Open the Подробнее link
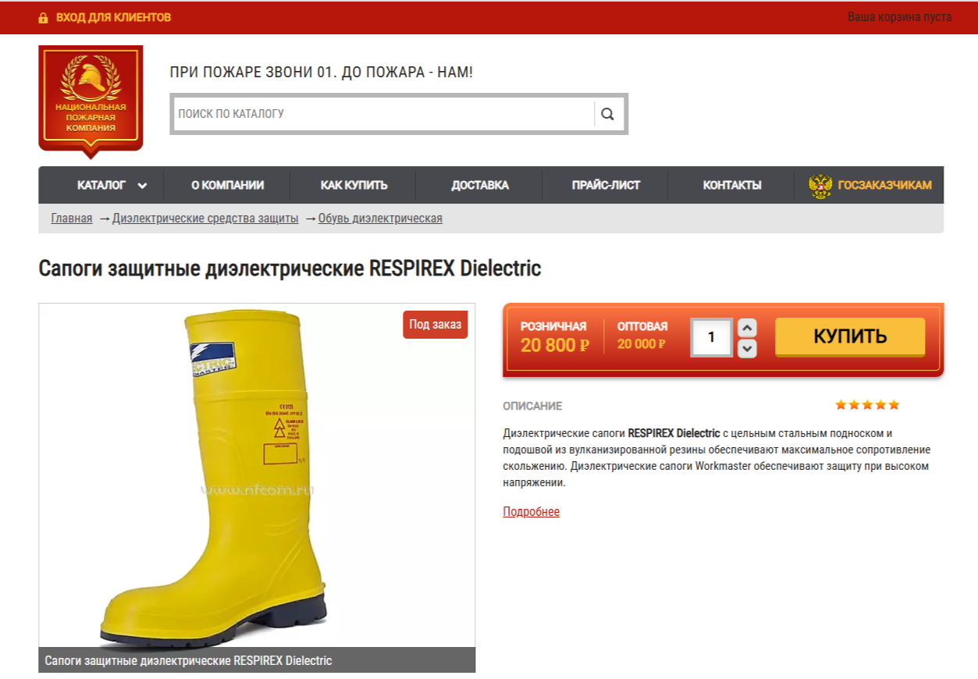The image size is (978, 679). (531, 512)
